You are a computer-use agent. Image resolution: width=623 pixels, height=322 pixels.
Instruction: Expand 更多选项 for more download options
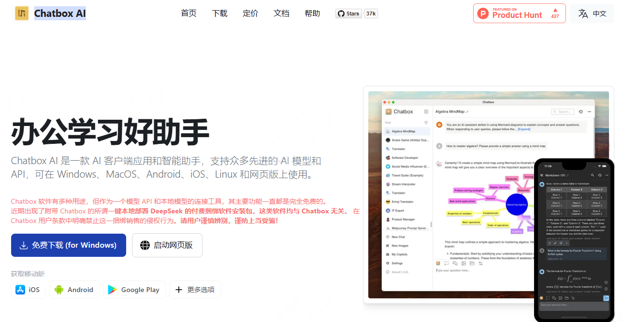coord(195,290)
